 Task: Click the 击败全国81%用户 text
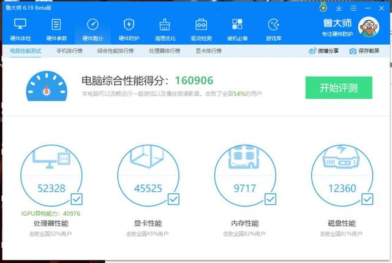pyautogui.click(x=341, y=234)
